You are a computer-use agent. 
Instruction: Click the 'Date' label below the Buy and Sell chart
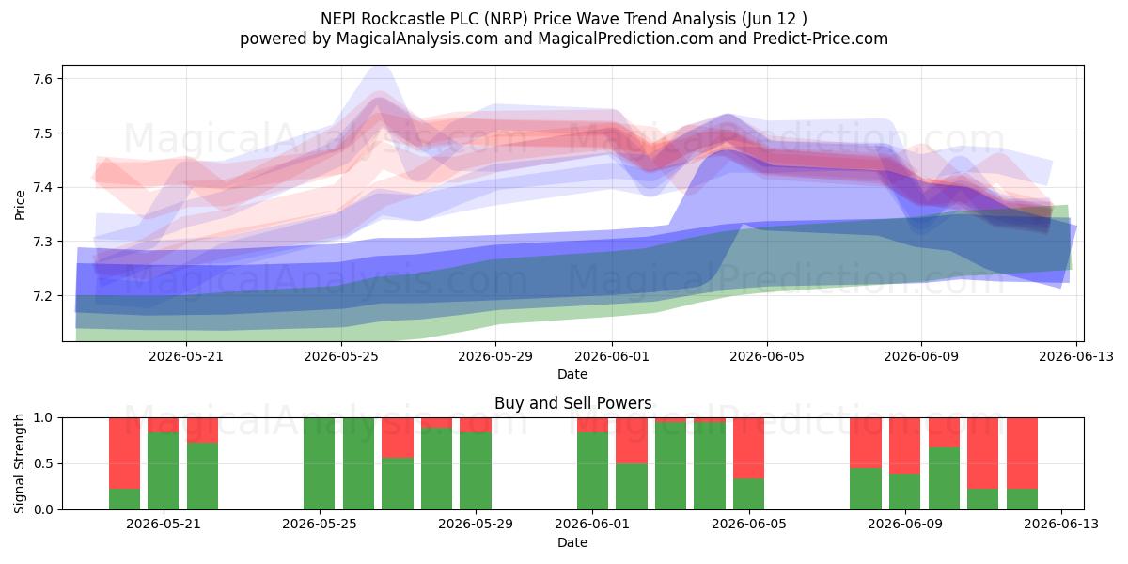572,542
